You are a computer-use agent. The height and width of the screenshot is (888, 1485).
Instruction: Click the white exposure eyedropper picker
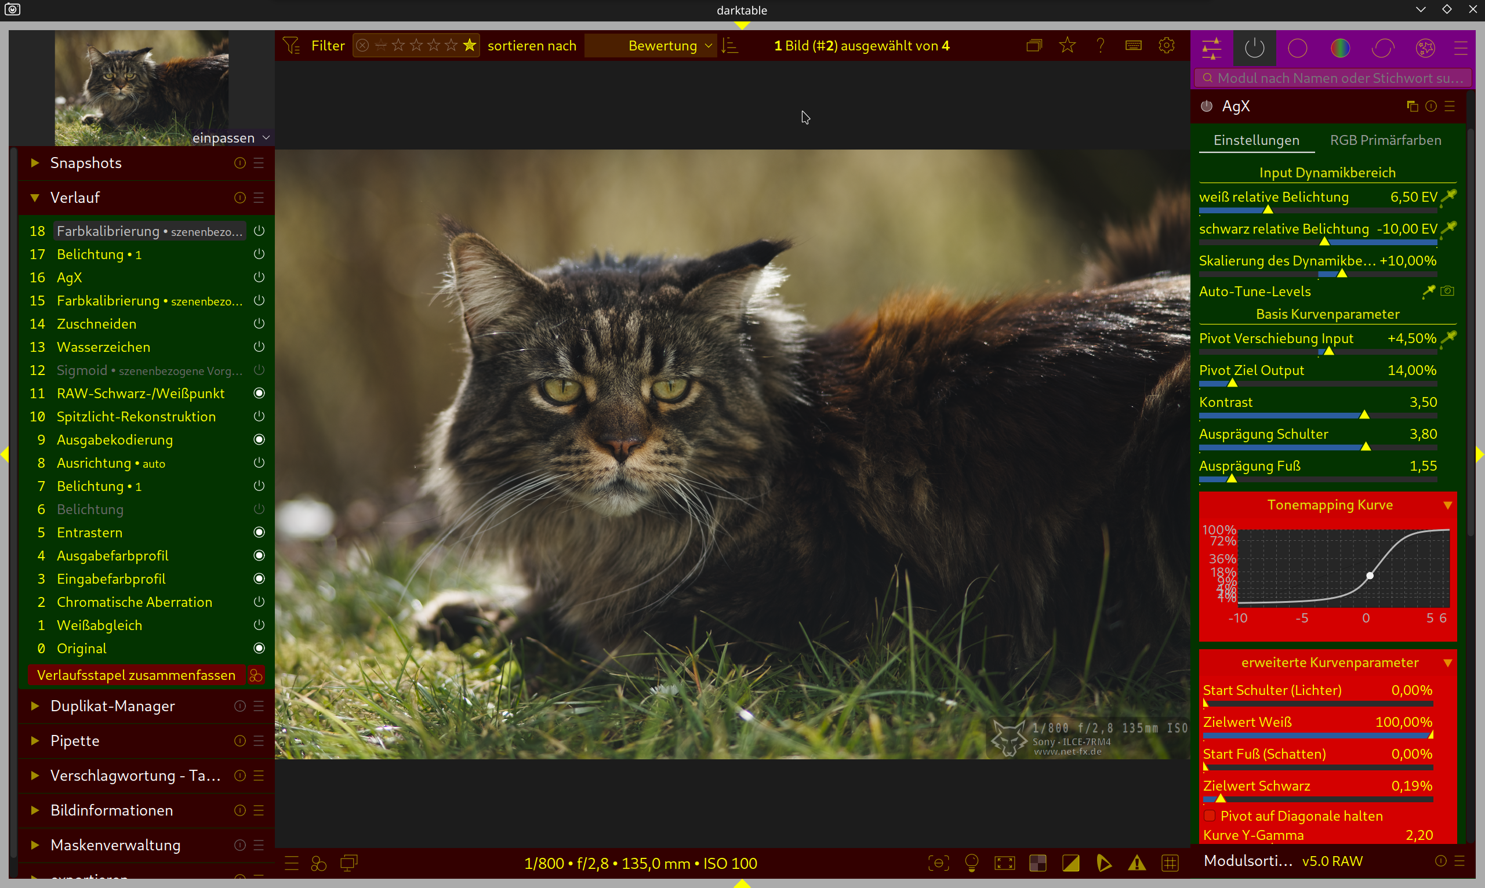point(1448,196)
